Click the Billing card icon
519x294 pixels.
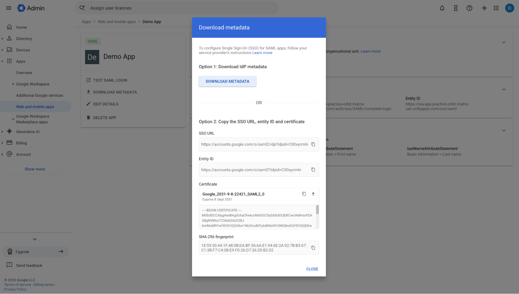(9, 143)
